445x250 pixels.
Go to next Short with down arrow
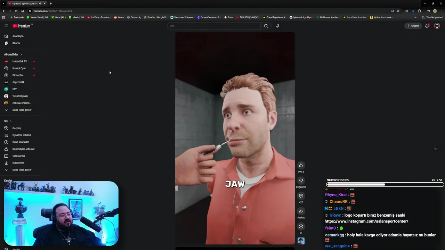pos(436,148)
